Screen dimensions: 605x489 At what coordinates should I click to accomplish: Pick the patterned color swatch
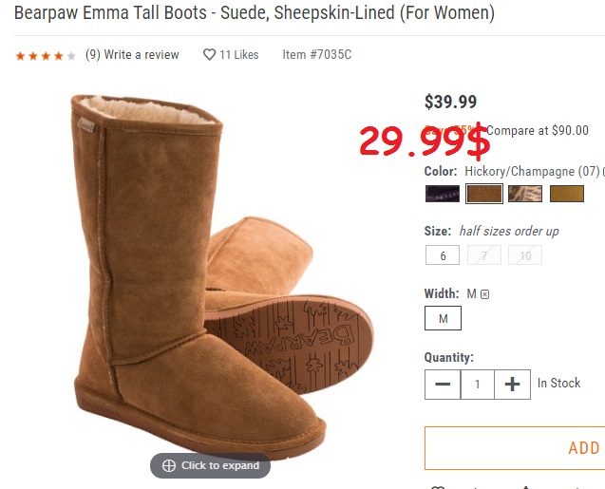[525, 194]
